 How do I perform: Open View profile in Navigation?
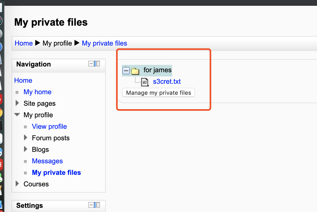[49, 126]
